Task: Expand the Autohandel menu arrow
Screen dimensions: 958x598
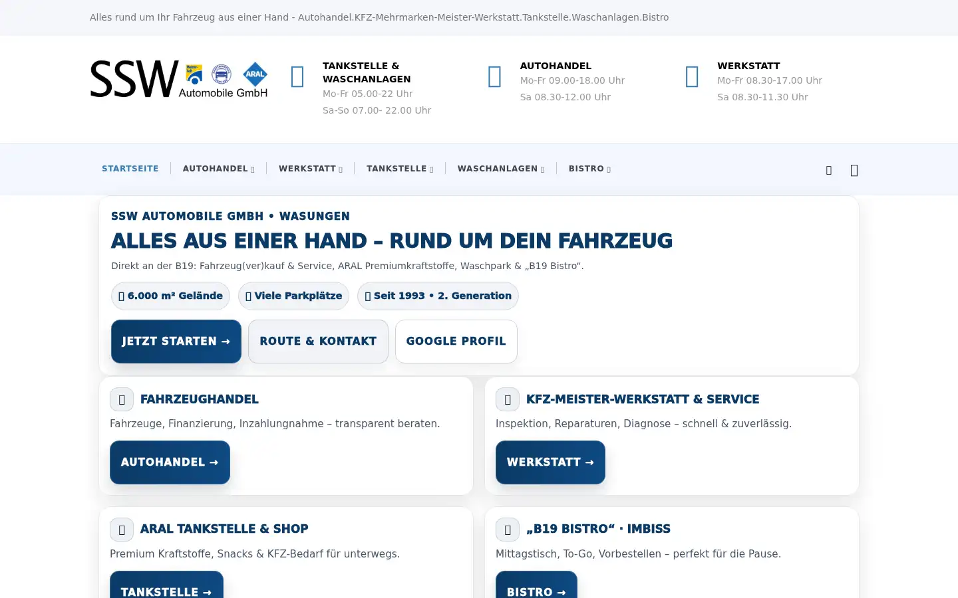Action: (x=253, y=169)
